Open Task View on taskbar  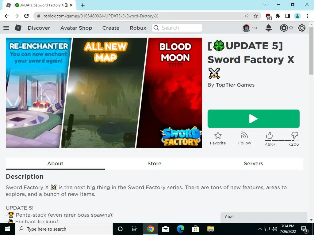(135, 229)
